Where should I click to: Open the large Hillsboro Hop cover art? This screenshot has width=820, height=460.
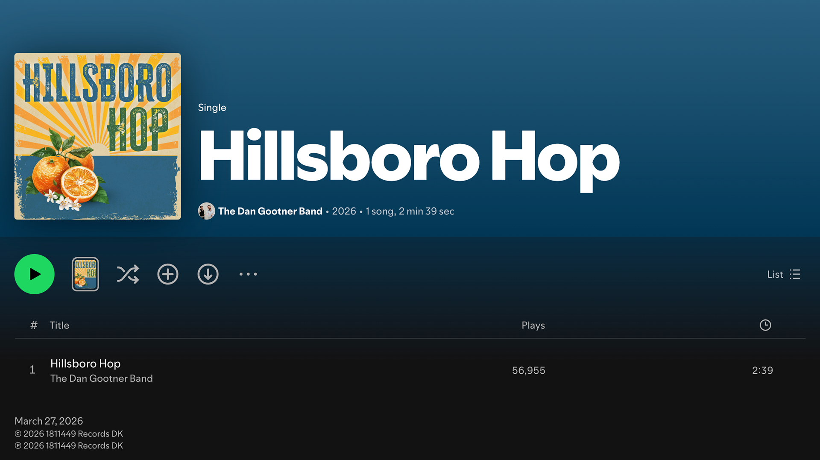coord(97,136)
